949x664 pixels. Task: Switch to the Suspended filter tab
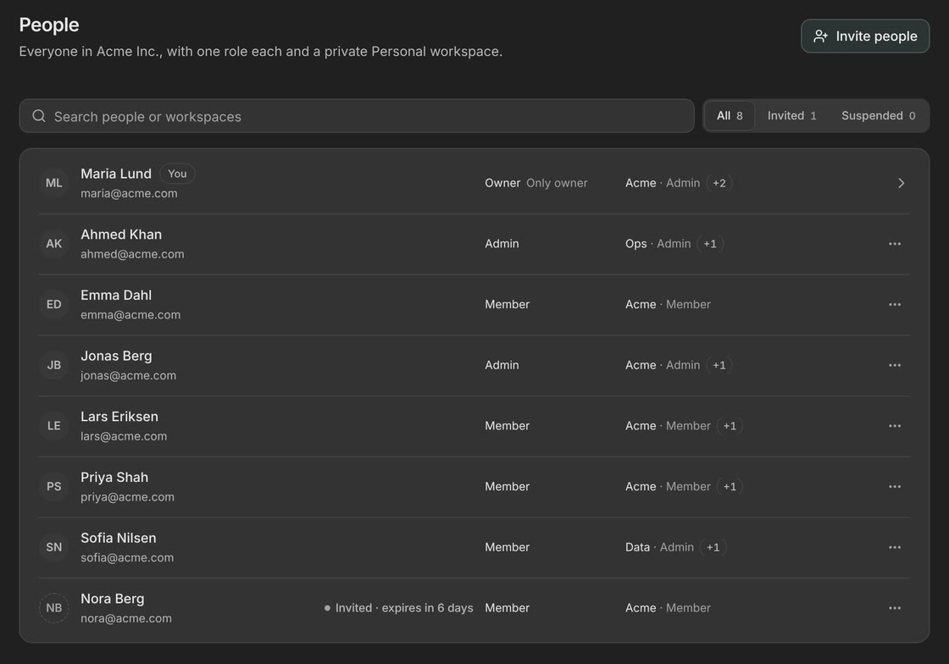878,115
